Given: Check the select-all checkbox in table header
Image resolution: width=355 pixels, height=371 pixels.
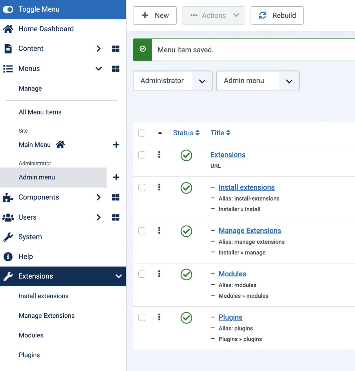Looking at the screenshot, I should point(142,133).
